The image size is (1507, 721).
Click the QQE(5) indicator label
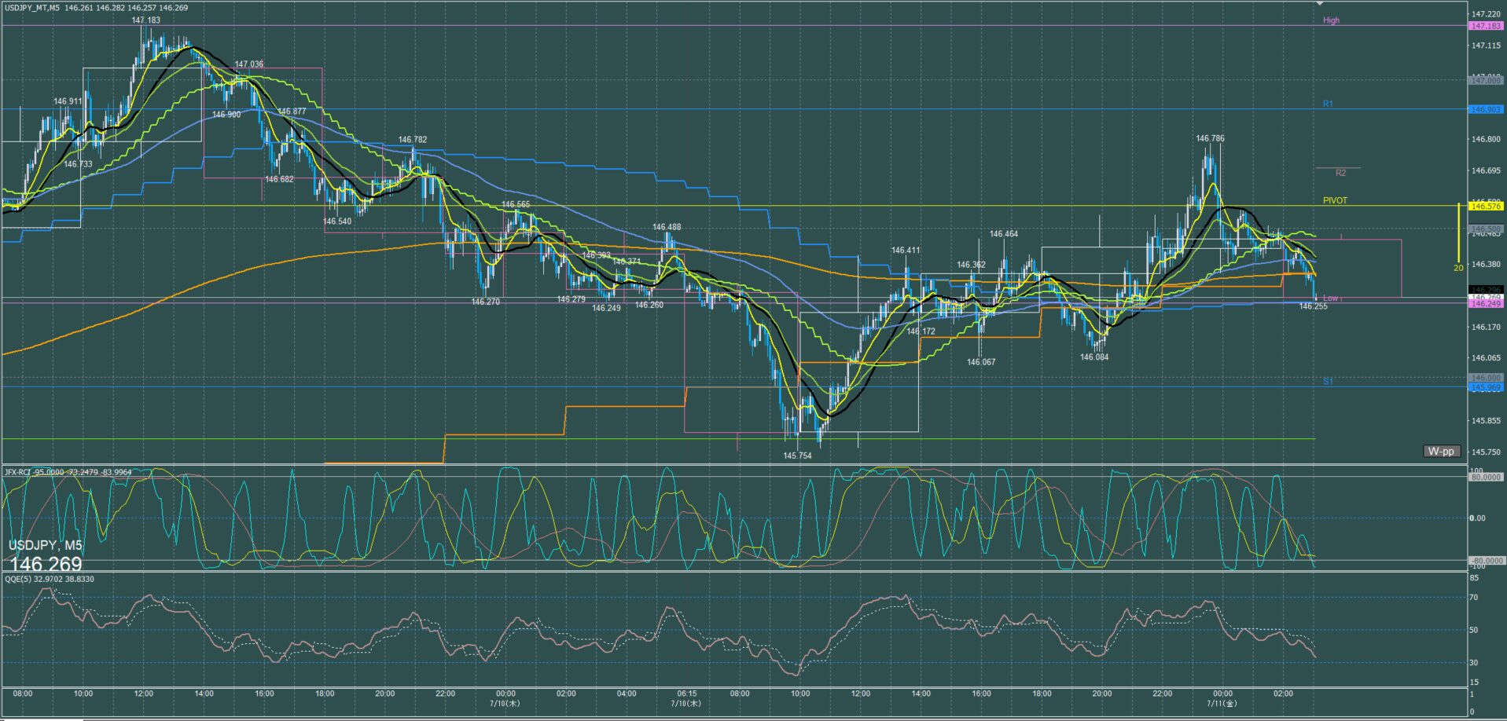tap(18, 579)
